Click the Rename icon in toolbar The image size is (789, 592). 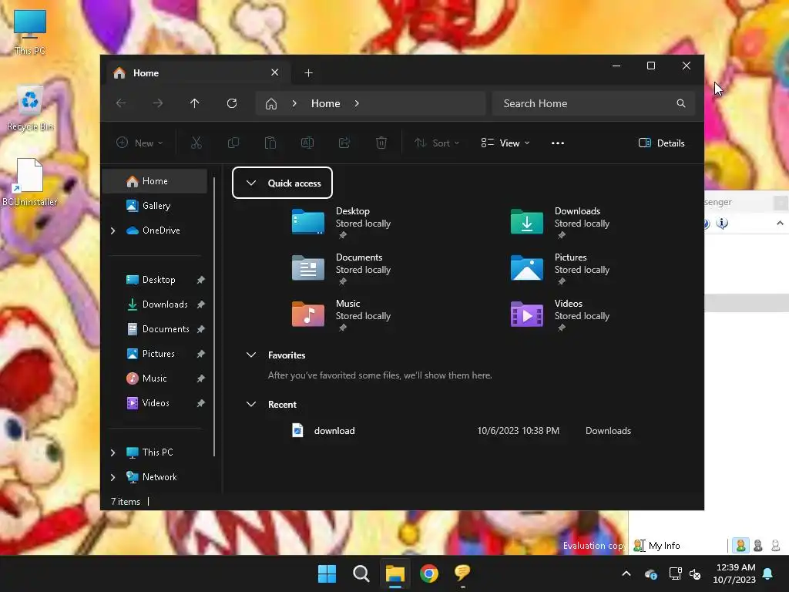pyautogui.click(x=307, y=143)
